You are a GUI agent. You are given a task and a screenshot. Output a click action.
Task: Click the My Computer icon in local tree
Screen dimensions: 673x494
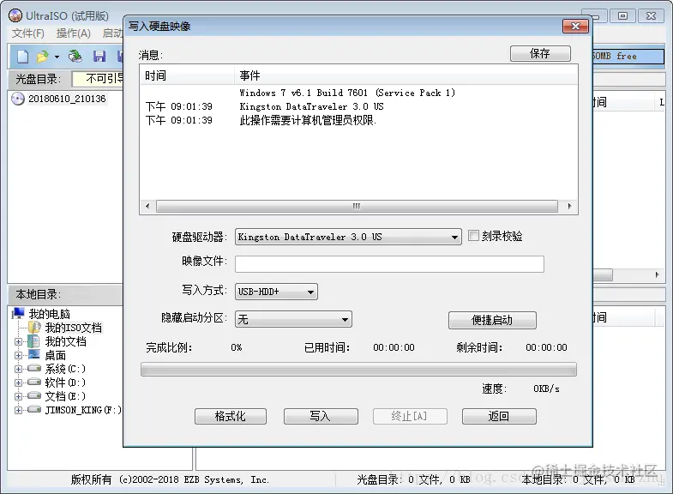18,313
